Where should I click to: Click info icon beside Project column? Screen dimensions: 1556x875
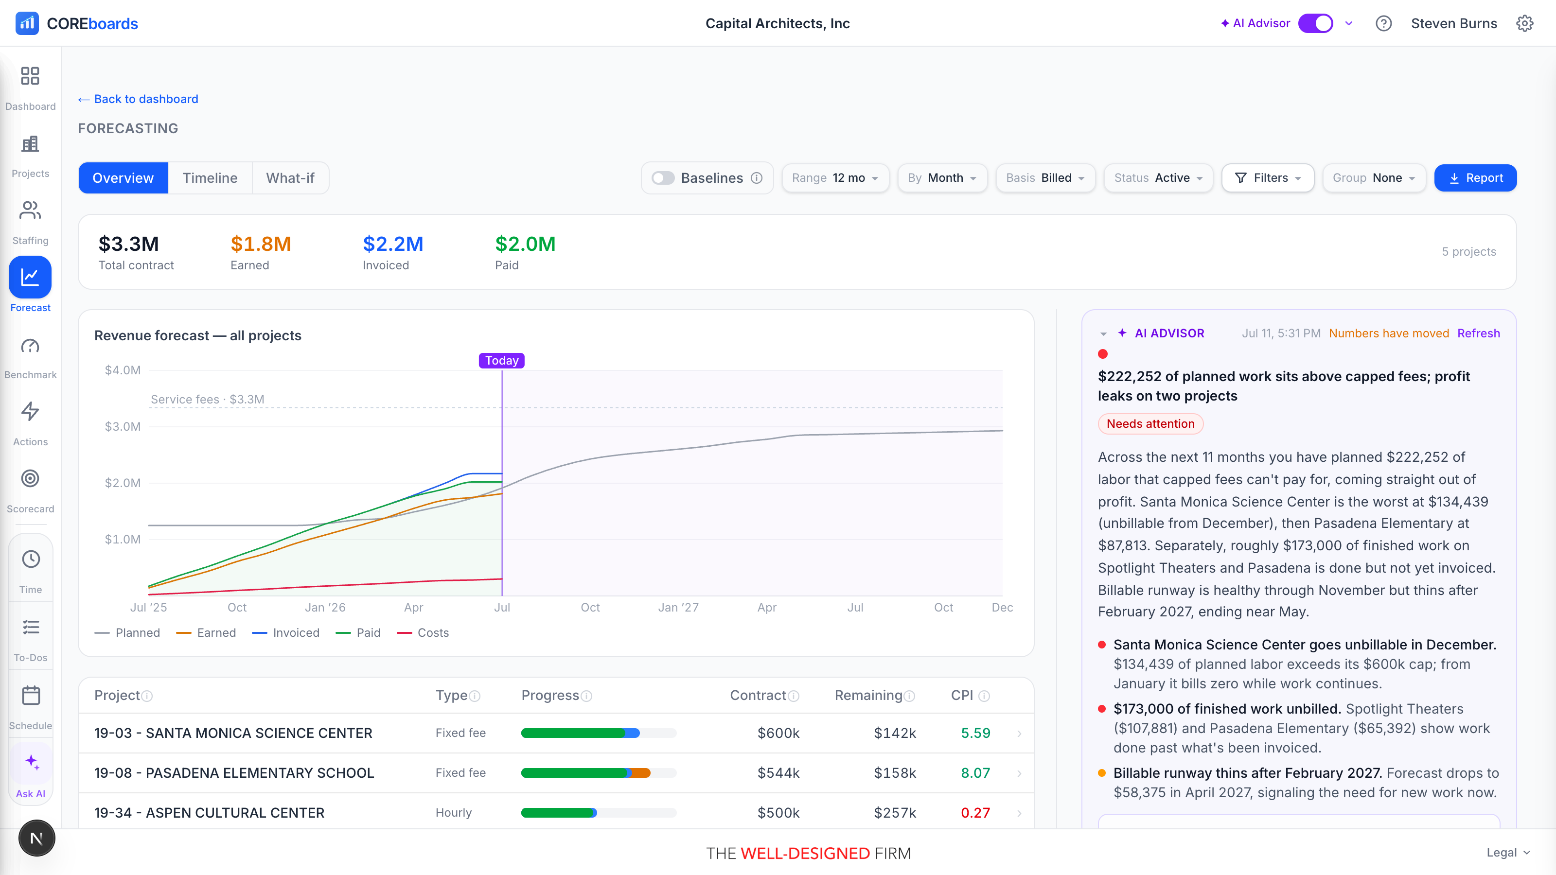coord(147,696)
